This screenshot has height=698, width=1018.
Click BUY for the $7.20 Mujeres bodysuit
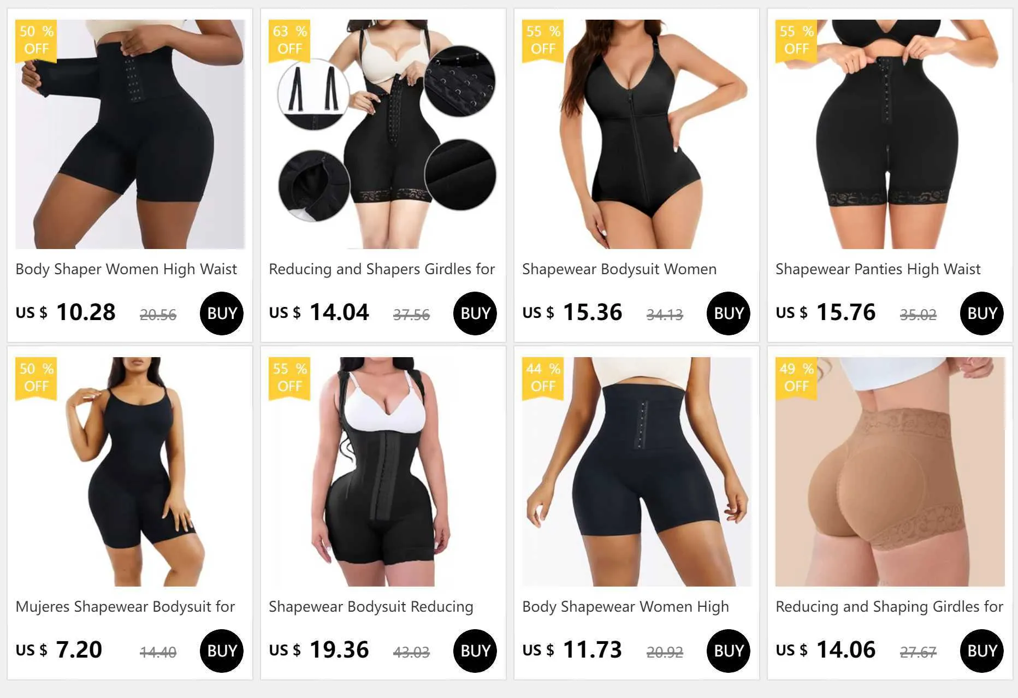tap(222, 651)
